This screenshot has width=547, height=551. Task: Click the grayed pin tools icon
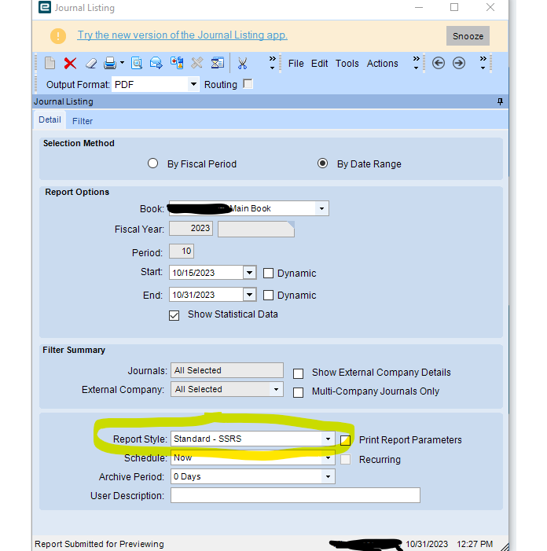[197, 63]
